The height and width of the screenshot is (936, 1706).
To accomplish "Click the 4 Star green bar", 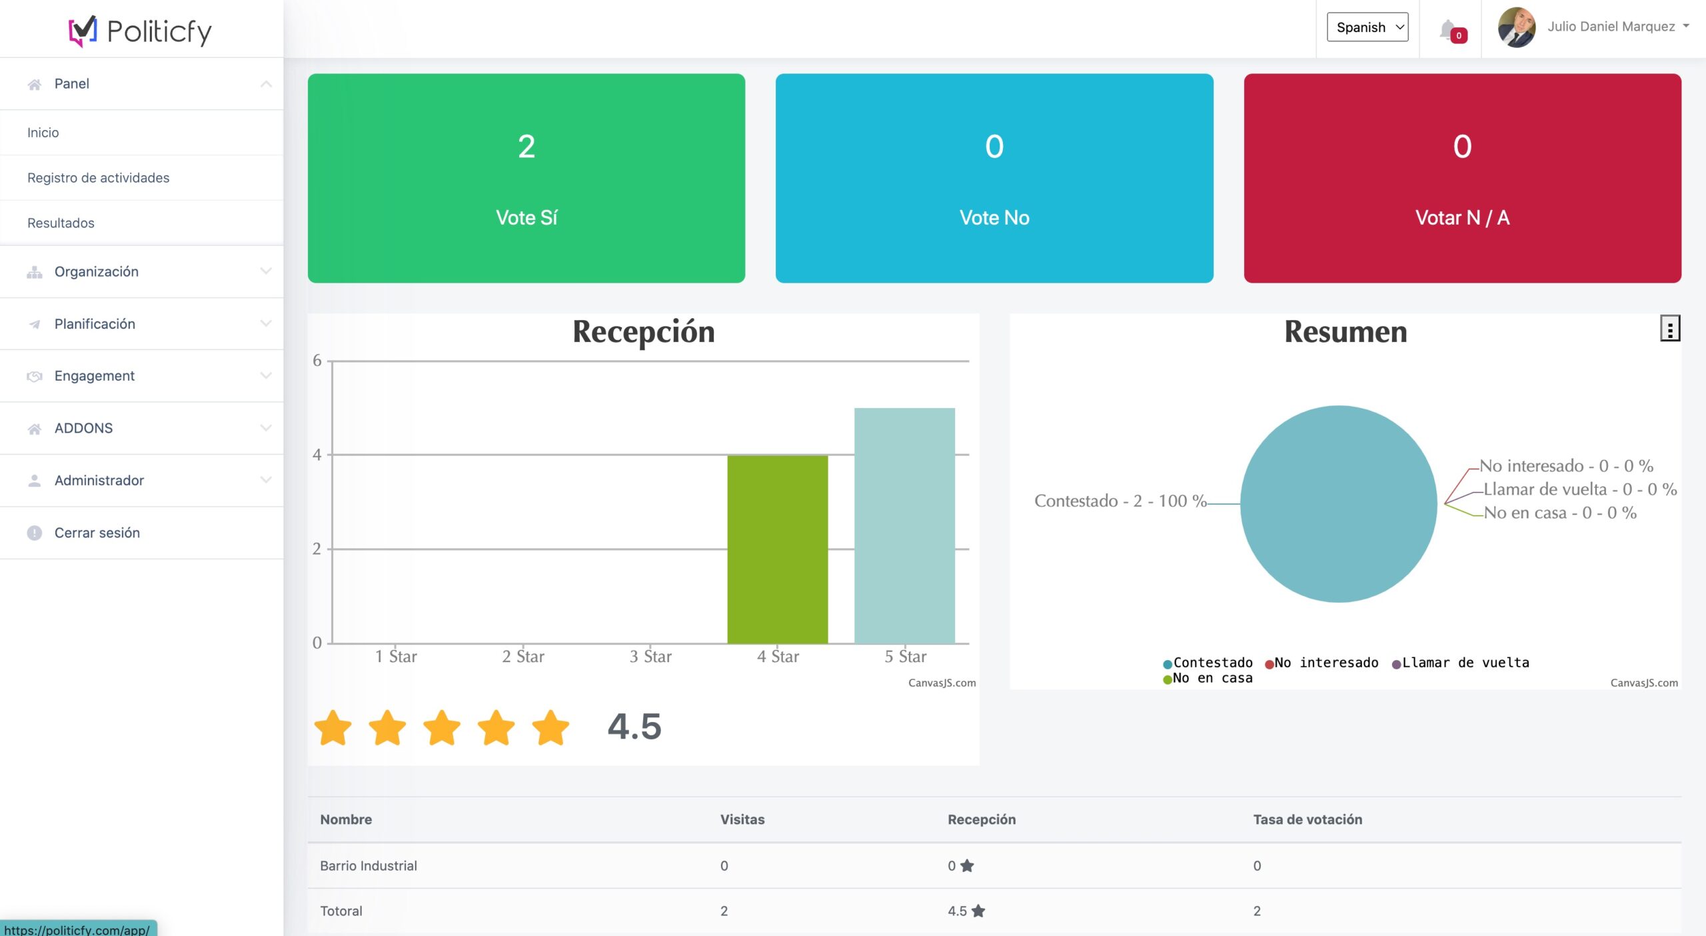I will click(778, 549).
